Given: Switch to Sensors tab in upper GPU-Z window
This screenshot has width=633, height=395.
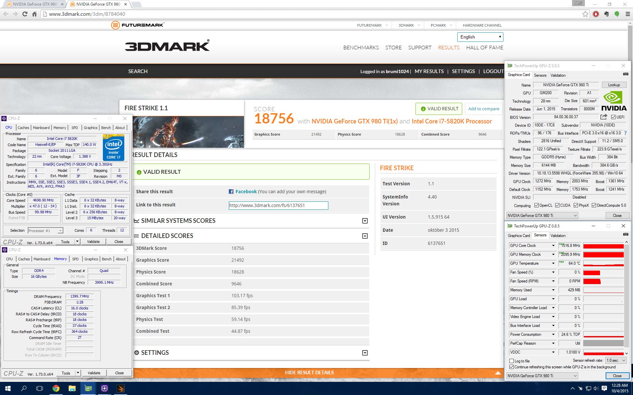Looking at the screenshot, I should tap(540, 75).
